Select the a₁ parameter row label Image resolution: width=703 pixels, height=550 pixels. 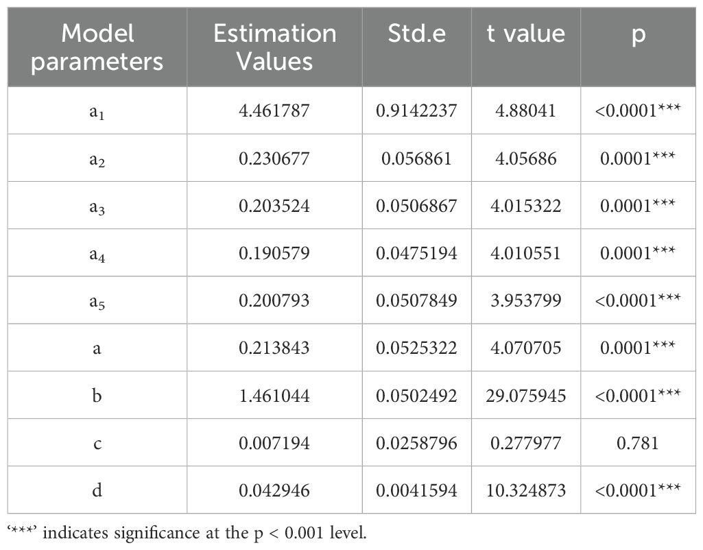(x=97, y=111)
